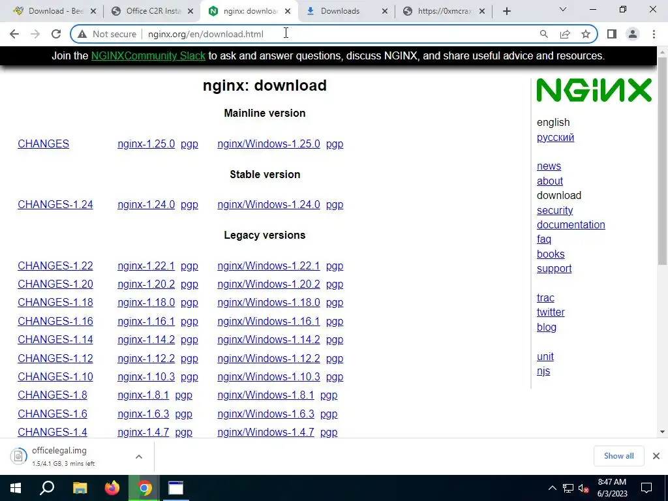
Task: Open the security sidebar link
Action: pos(554,211)
